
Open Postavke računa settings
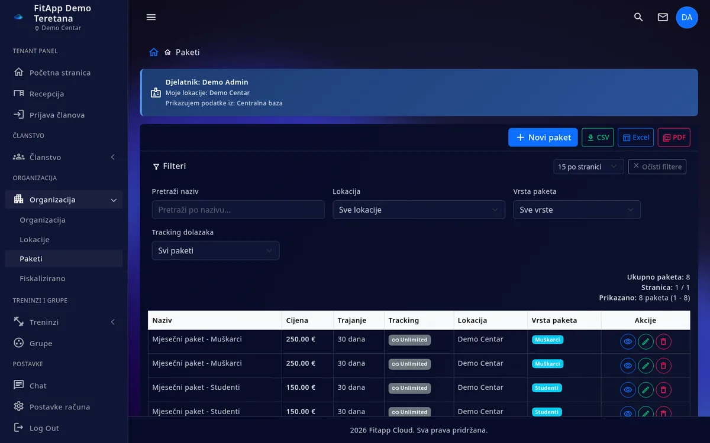pyautogui.click(x=64, y=407)
